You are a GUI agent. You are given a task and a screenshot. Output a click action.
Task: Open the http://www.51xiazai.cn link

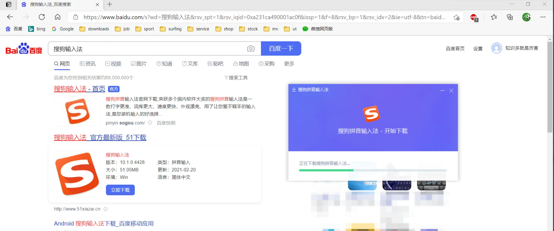pyautogui.click(x=77, y=209)
